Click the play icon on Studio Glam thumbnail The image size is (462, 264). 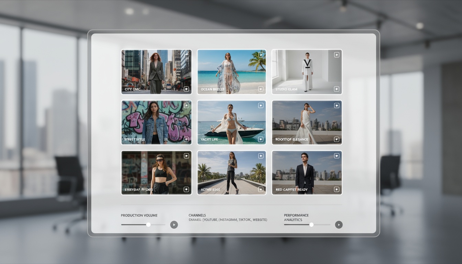click(336, 55)
